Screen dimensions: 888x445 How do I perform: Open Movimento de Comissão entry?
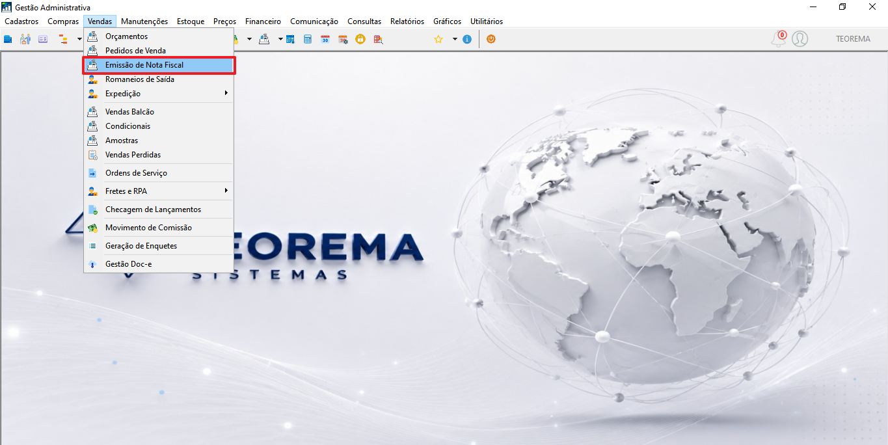tap(159, 228)
